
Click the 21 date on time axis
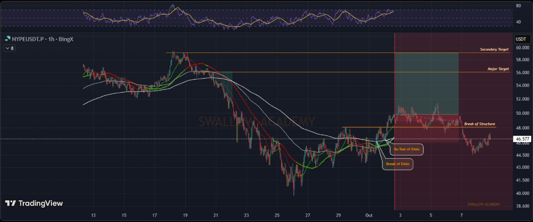pyautogui.click(x=216, y=215)
